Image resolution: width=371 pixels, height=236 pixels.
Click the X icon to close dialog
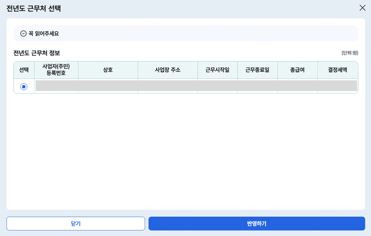pos(362,8)
